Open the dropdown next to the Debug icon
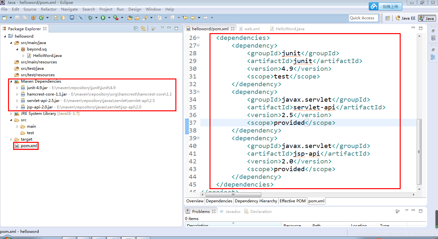 pos(96,18)
